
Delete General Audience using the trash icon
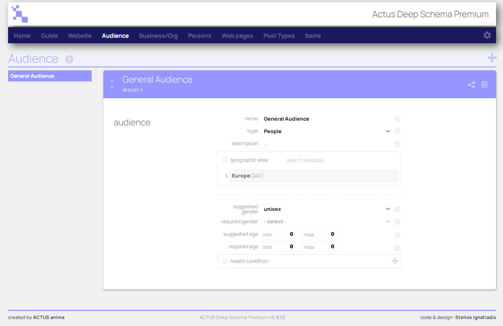point(484,84)
